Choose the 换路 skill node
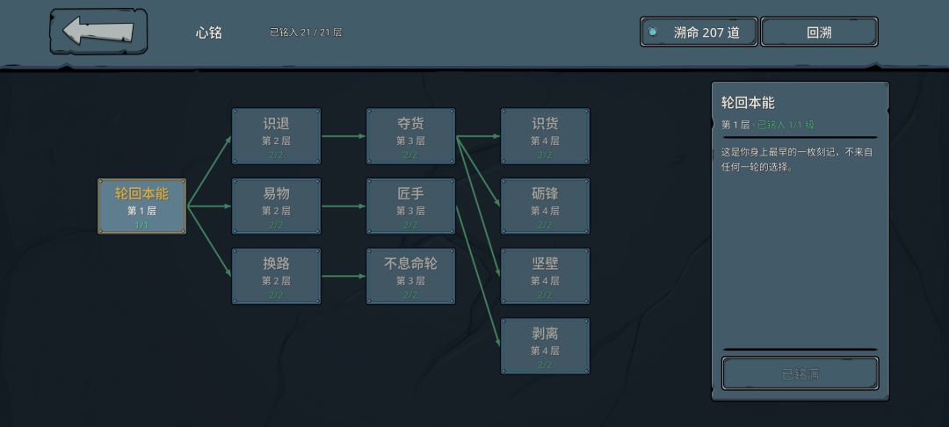The height and width of the screenshot is (427, 949). (276, 277)
